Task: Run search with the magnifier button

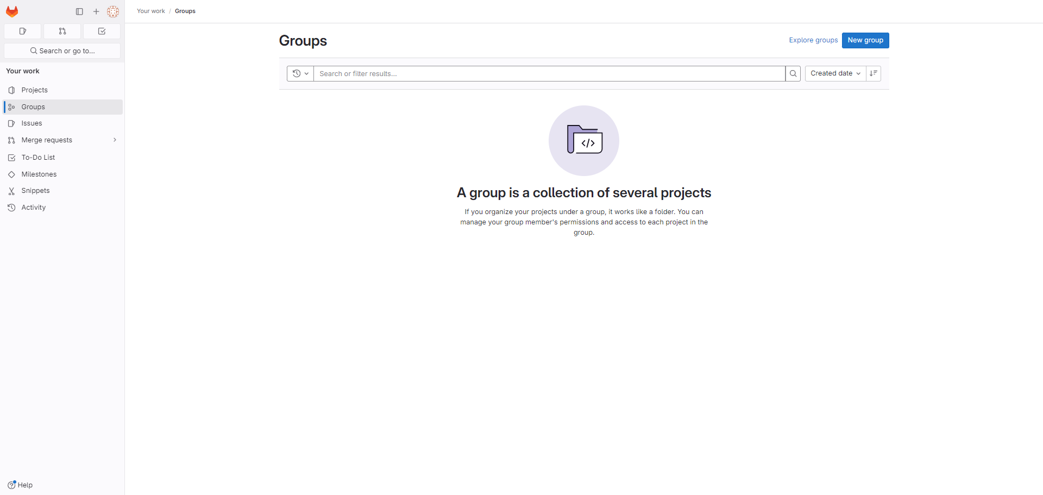Action: pyautogui.click(x=793, y=74)
